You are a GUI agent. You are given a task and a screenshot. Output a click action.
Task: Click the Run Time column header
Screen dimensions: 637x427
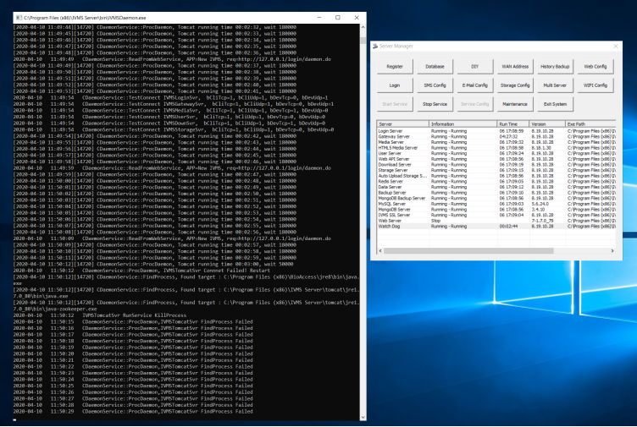[513, 124]
